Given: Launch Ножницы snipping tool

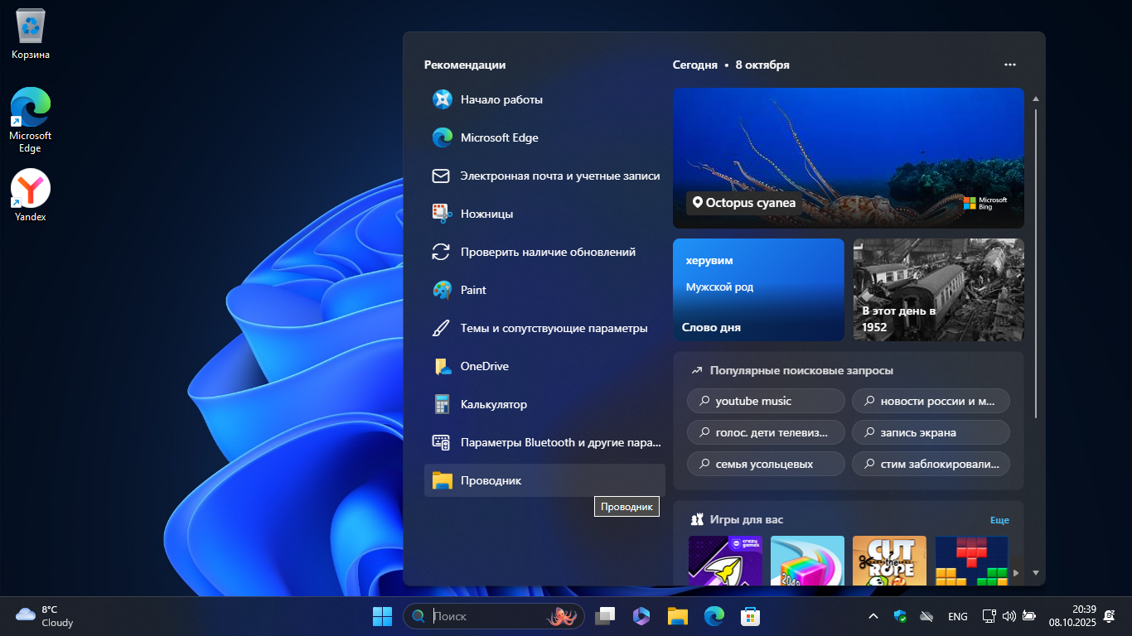Looking at the screenshot, I should click(486, 214).
